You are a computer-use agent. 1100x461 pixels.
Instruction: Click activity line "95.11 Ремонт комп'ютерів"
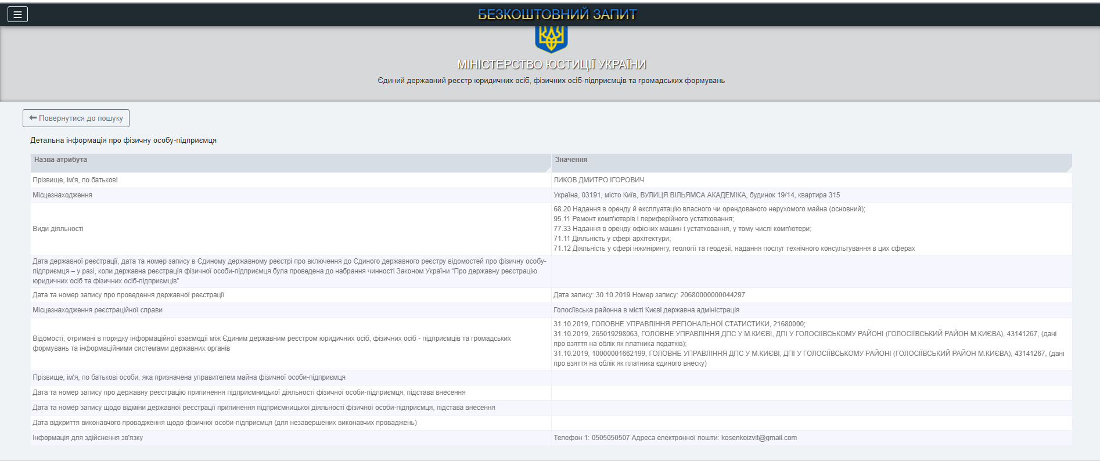[x=644, y=219]
